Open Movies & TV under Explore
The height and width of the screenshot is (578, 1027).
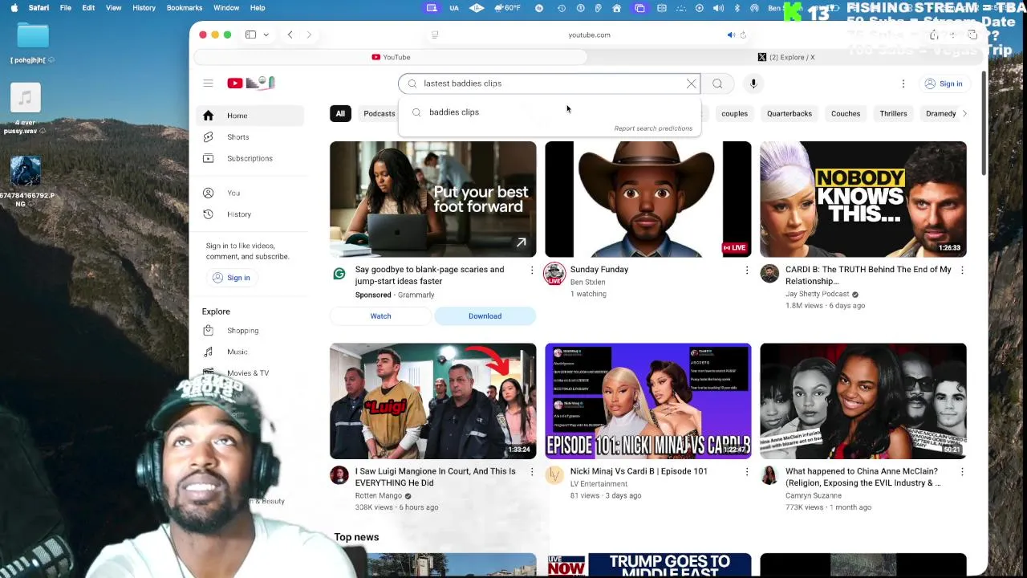pos(250,373)
